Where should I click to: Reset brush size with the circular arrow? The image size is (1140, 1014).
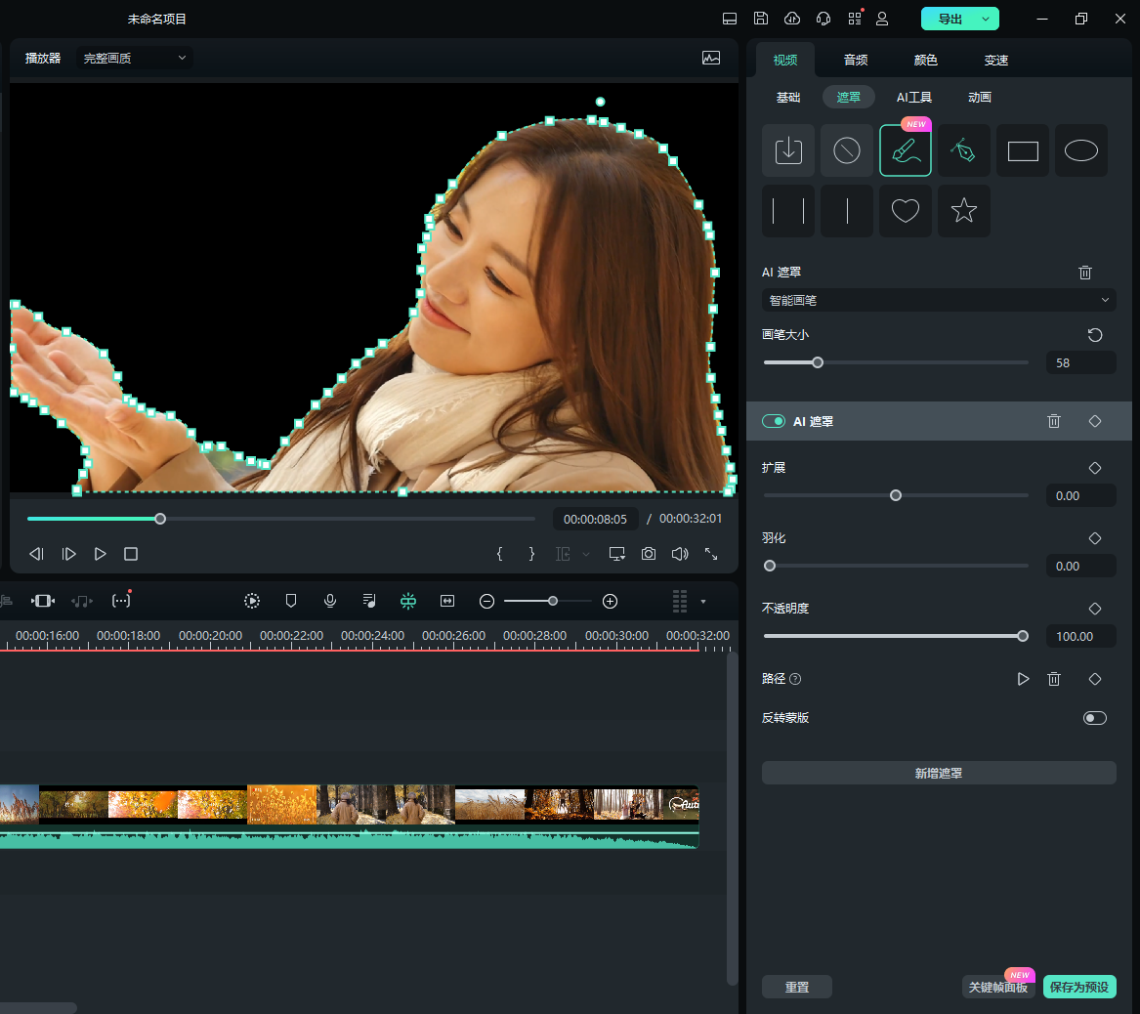(x=1095, y=335)
